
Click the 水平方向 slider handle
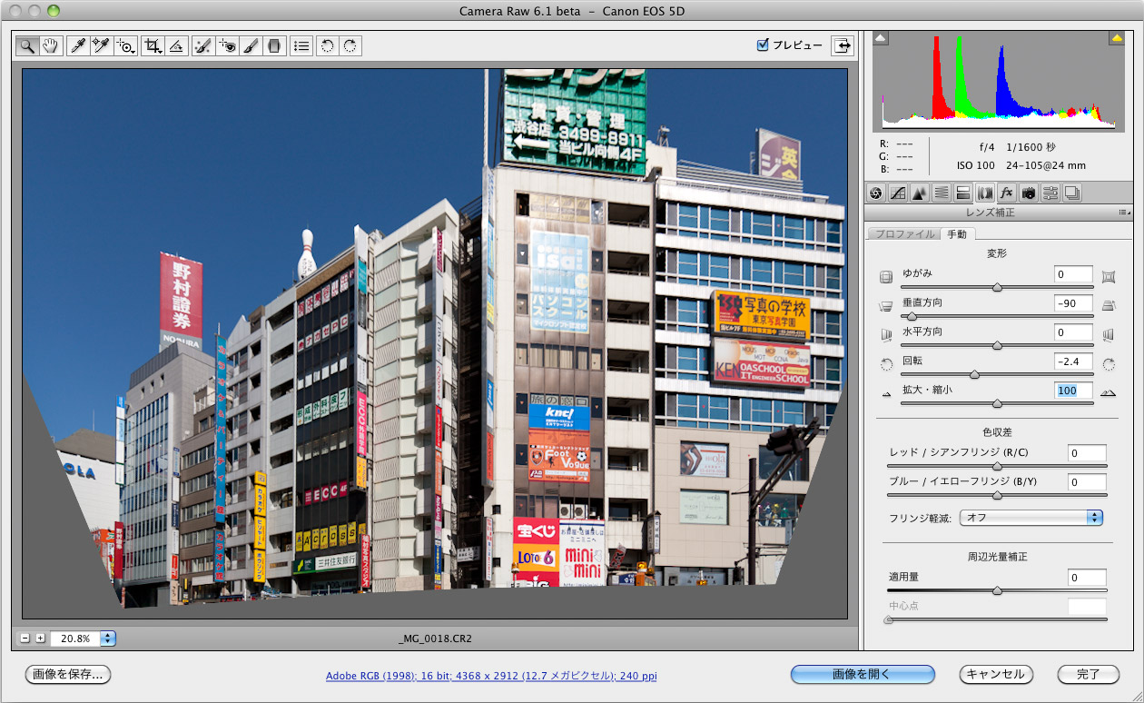tap(997, 345)
